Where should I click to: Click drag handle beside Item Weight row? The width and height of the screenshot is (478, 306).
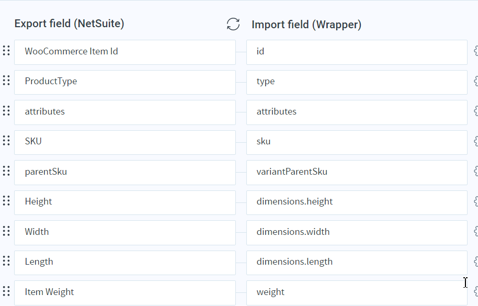[x=6, y=291]
